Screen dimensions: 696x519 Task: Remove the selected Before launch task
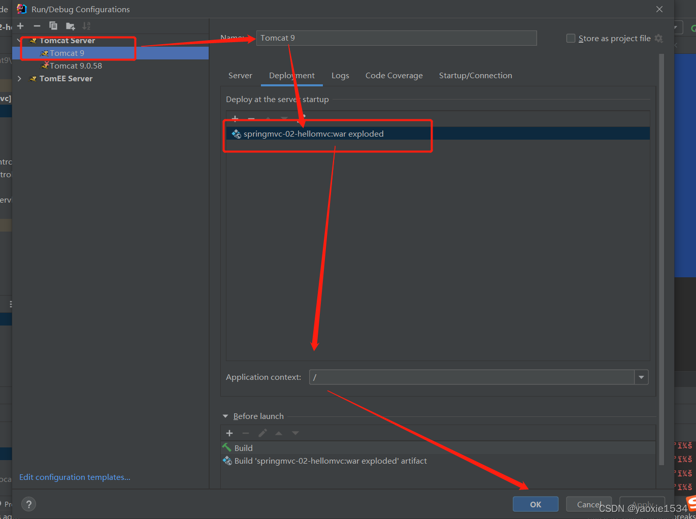(246, 433)
